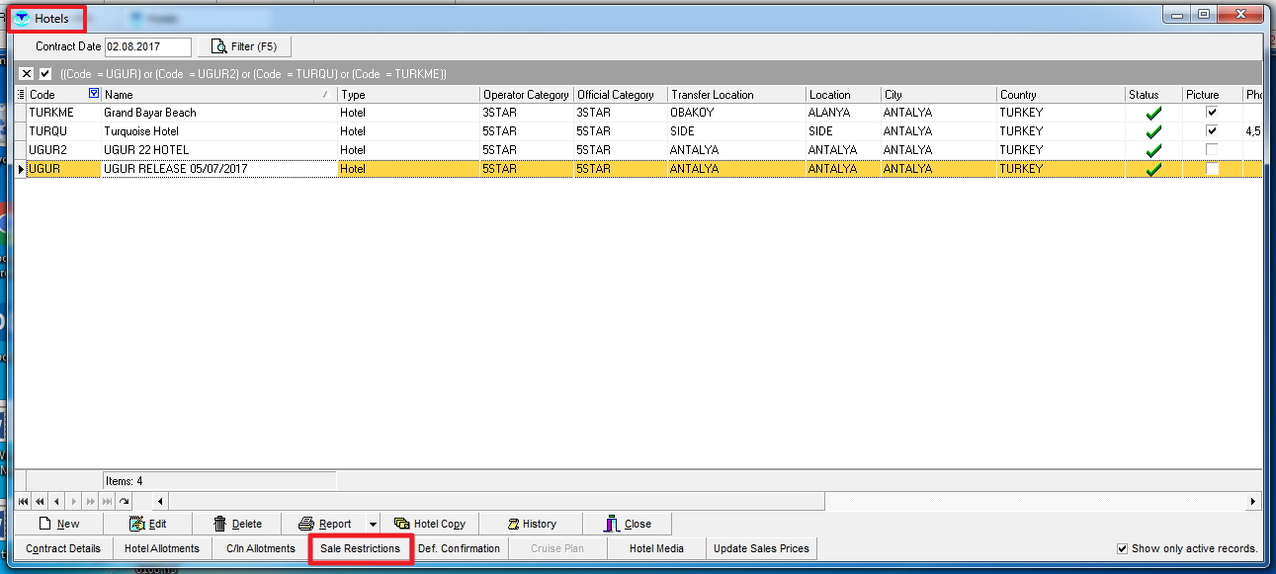
Task: Toggle the Show only active records checkbox
Action: [x=1122, y=548]
